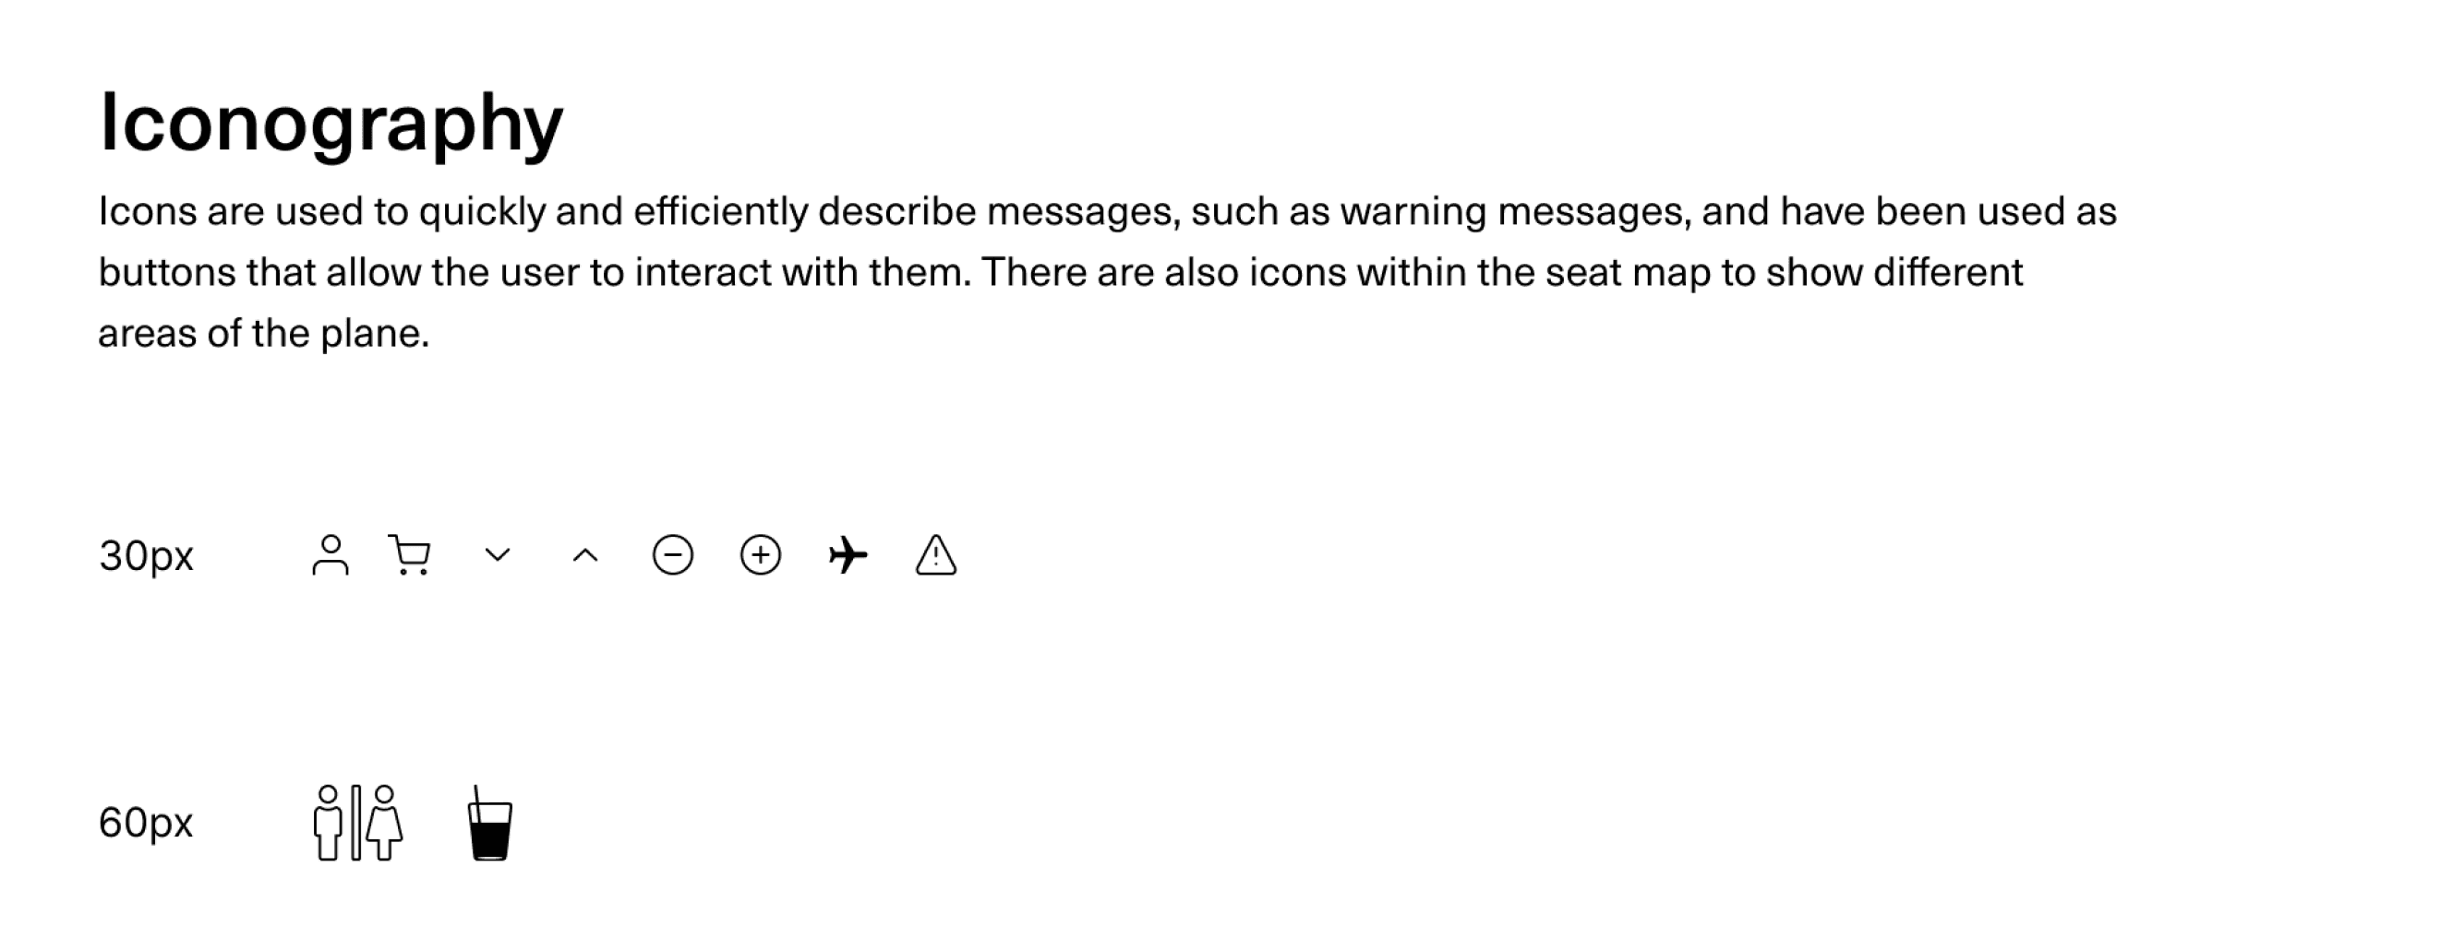Collapse using the chevron up arrow
This screenshot has height=926, width=2441.
coord(585,556)
